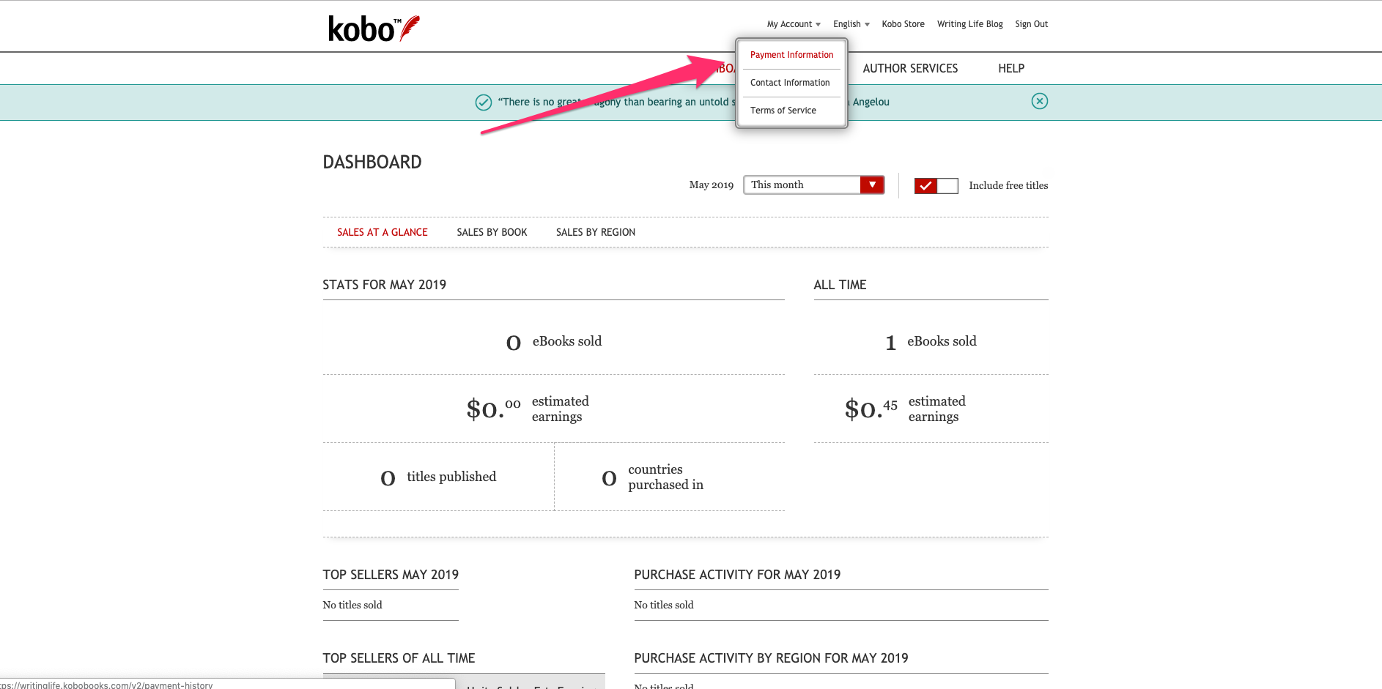The image size is (1382, 689).
Task: Choose Contact Information in account menu
Action: (x=790, y=83)
